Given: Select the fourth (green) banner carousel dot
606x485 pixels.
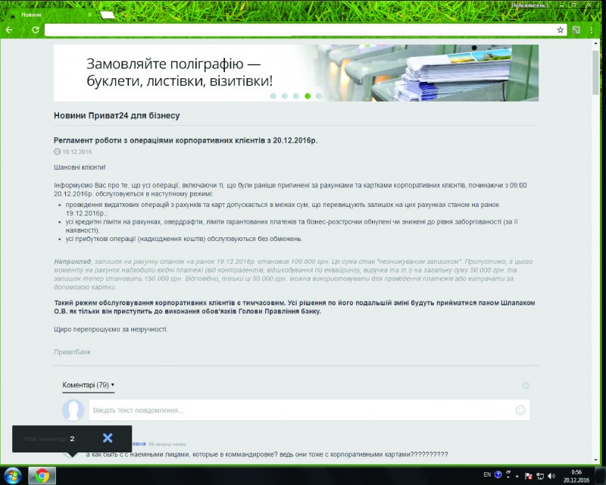Looking at the screenshot, I should coord(308,96).
